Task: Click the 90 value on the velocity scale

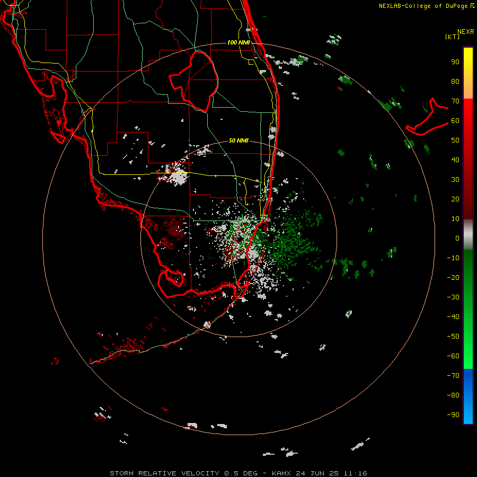Action: (455, 62)
